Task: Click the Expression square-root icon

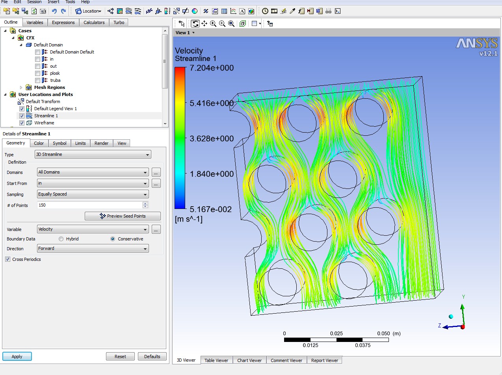Action: pyautogui.click(x=215, y=11)
